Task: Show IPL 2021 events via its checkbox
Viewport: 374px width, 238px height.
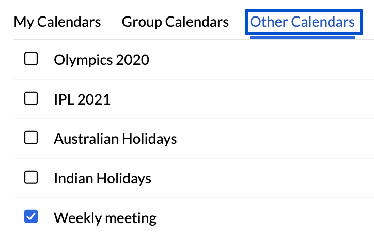Action: 32,99
